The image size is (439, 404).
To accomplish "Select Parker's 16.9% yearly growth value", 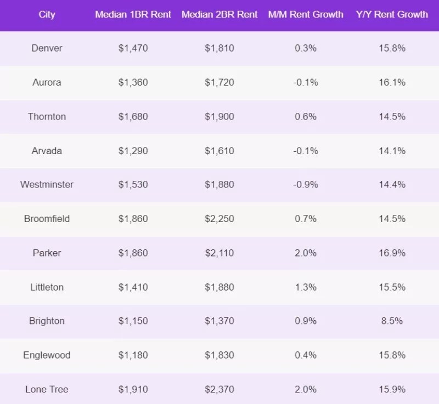I will 392,253.
